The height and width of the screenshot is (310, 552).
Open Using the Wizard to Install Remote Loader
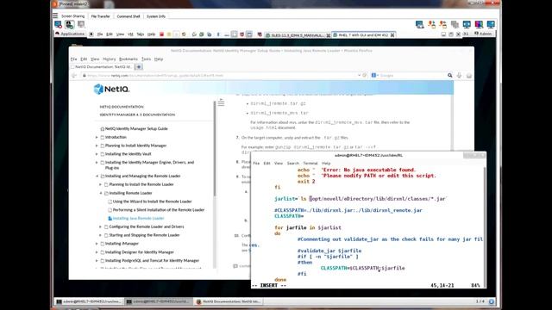coord(152,201)
